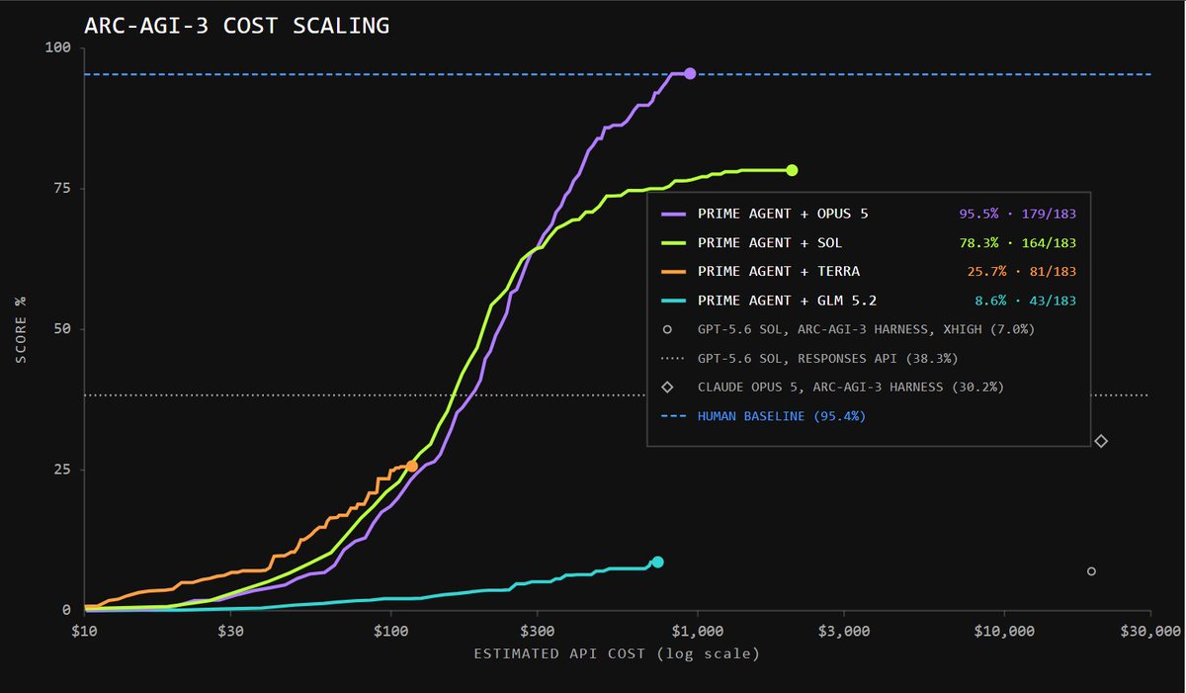
Task: Click the '$10,000' x-axis tick label
Action: point(1004,631)
